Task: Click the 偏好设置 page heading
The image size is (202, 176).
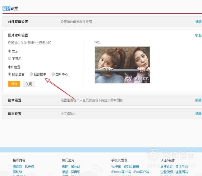Action: 10,8
